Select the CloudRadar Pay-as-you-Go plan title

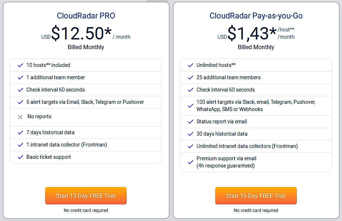click(x=256, y=16)
